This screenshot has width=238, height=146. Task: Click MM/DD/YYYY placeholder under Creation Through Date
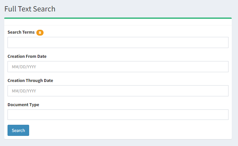tap(24, 91)
